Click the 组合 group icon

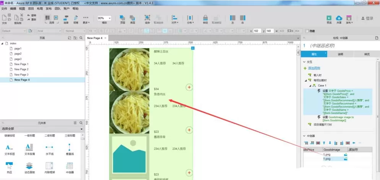pyautogui.click(x=147, y=18)
